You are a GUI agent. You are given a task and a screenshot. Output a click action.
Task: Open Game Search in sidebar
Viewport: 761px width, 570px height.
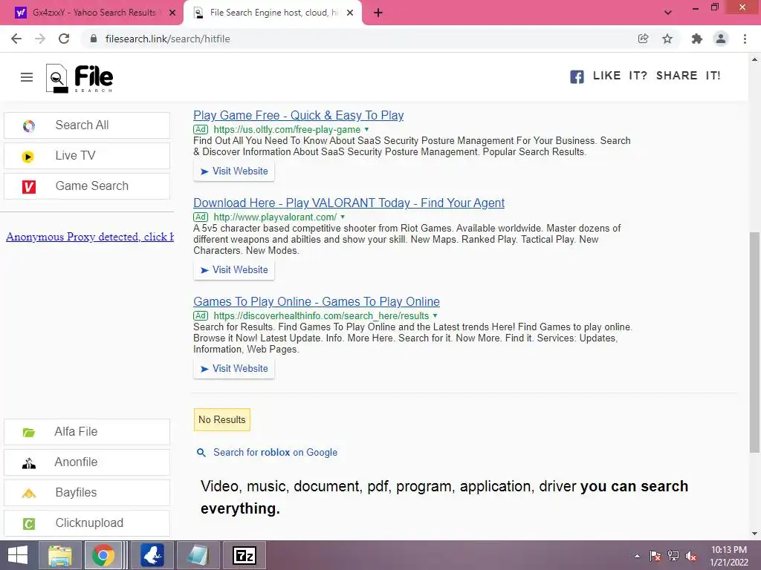coord(87,186)
